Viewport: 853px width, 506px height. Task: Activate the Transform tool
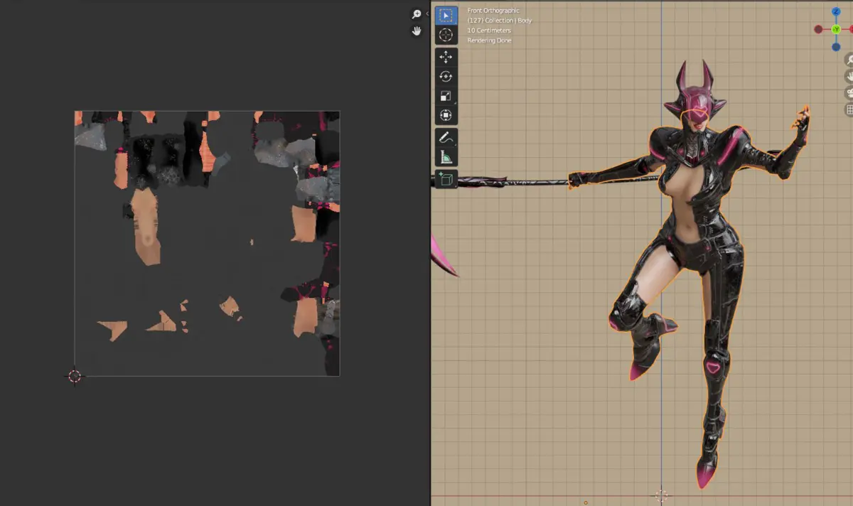coord(446,115)
